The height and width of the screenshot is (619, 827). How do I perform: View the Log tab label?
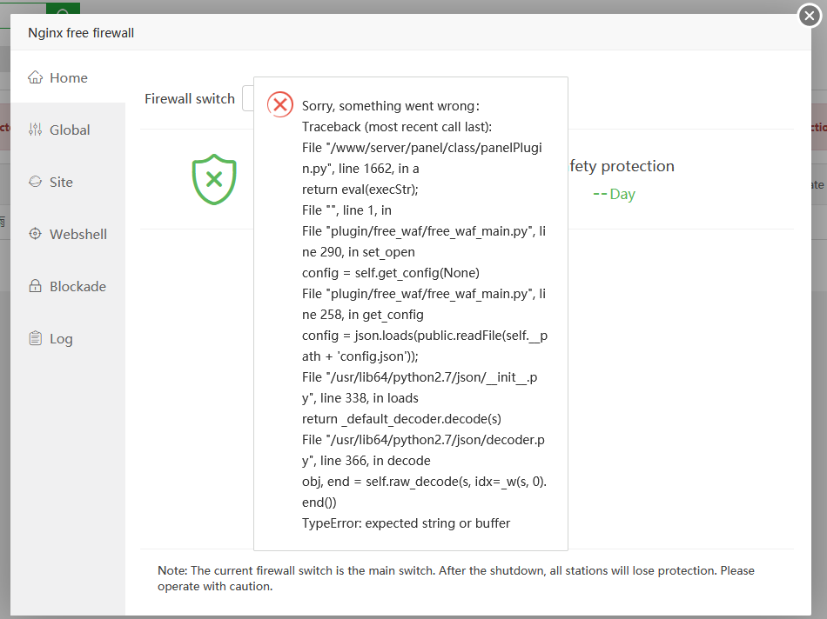coord(61,339)
